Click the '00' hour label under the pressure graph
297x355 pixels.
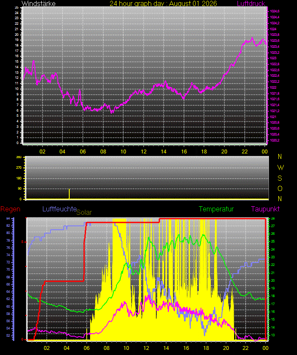coord(265,151)
